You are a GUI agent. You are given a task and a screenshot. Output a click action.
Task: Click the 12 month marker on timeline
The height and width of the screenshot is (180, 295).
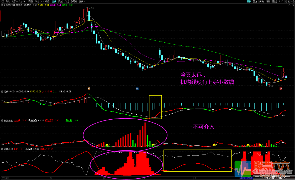pyautogui.click(x=195, y=178)
